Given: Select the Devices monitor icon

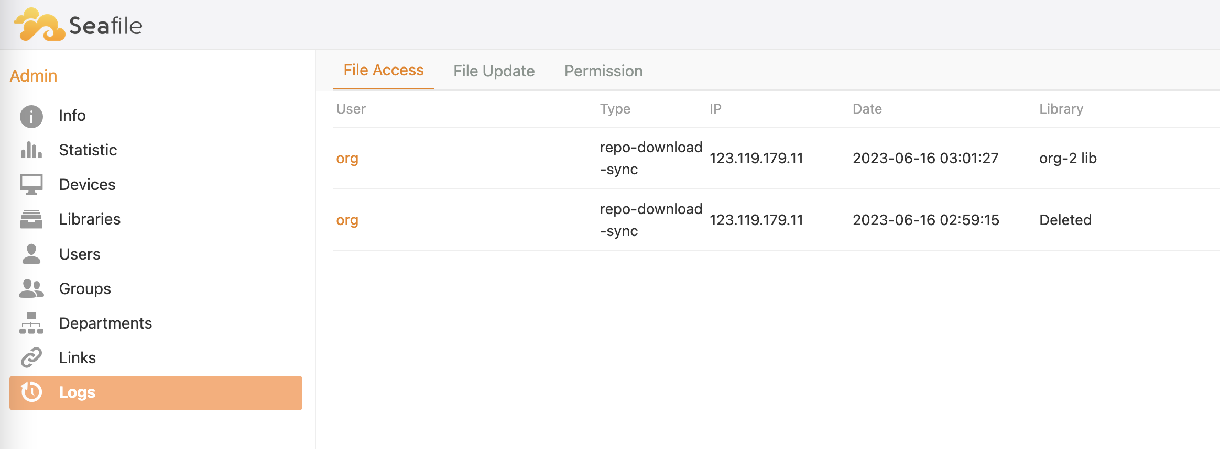Looking at the screenshot, I should click(x=31, y=184).
